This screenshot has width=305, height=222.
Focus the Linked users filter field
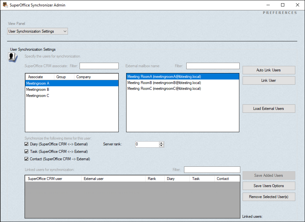(212, 170)
